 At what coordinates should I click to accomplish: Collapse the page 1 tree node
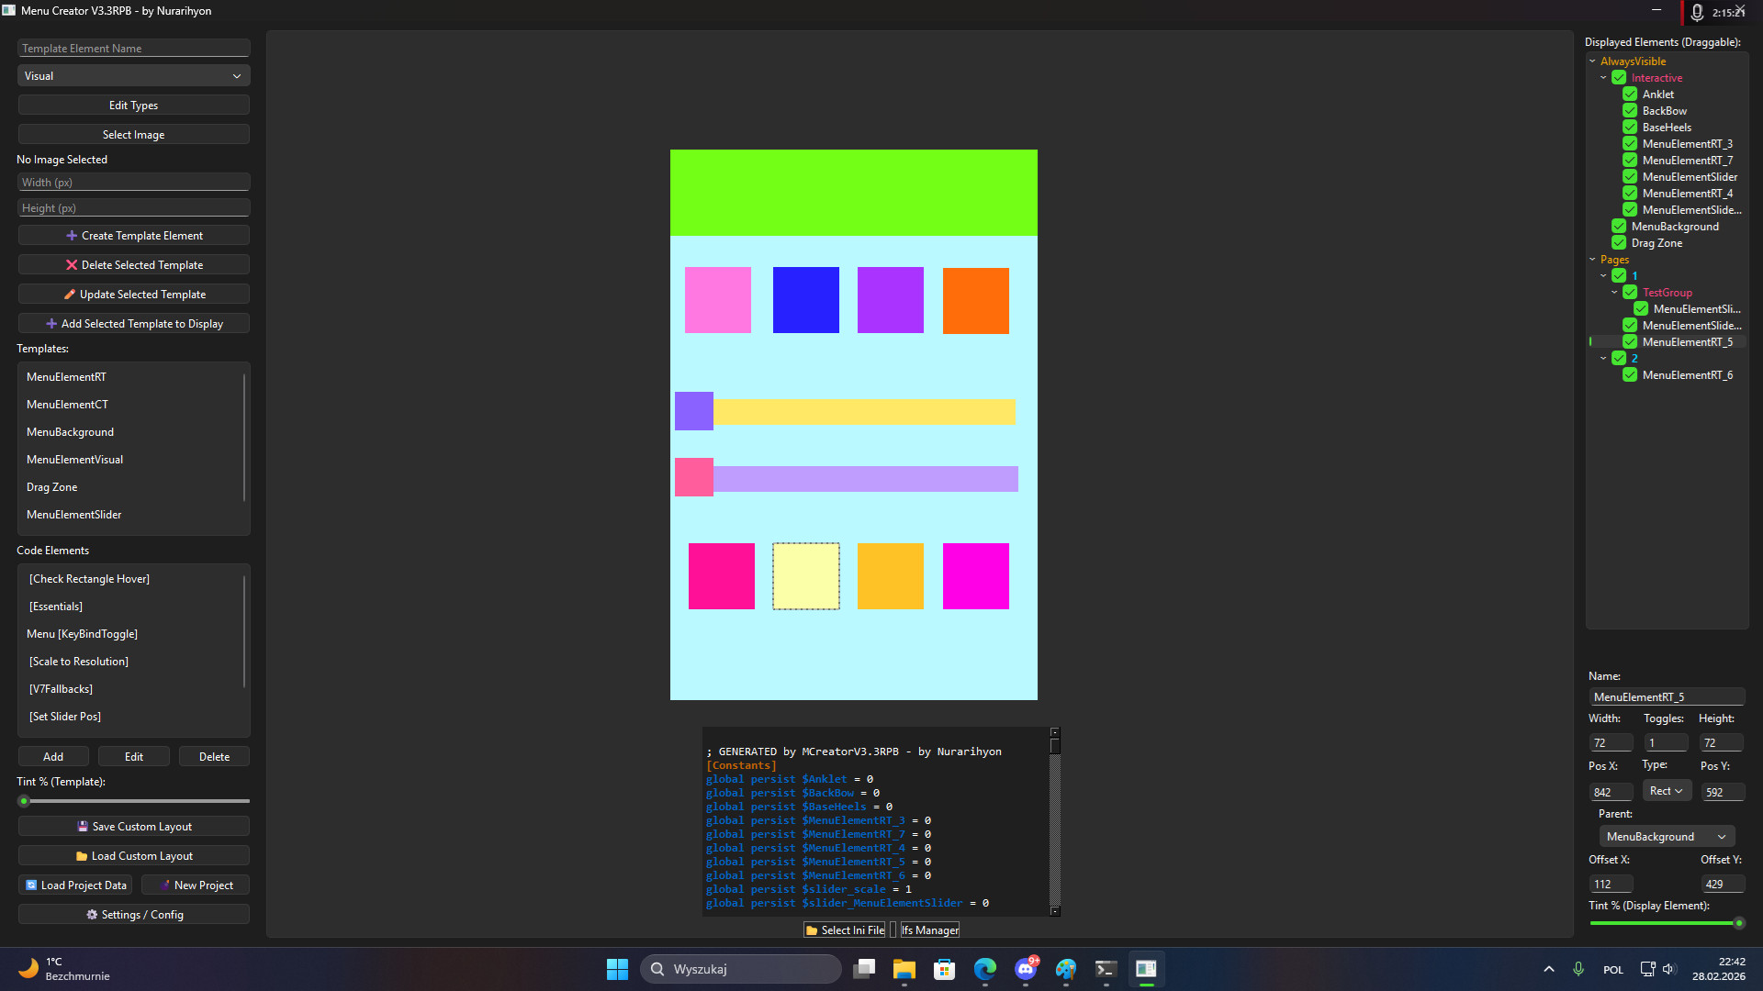pyautogui.click(x=1603, y=276)
